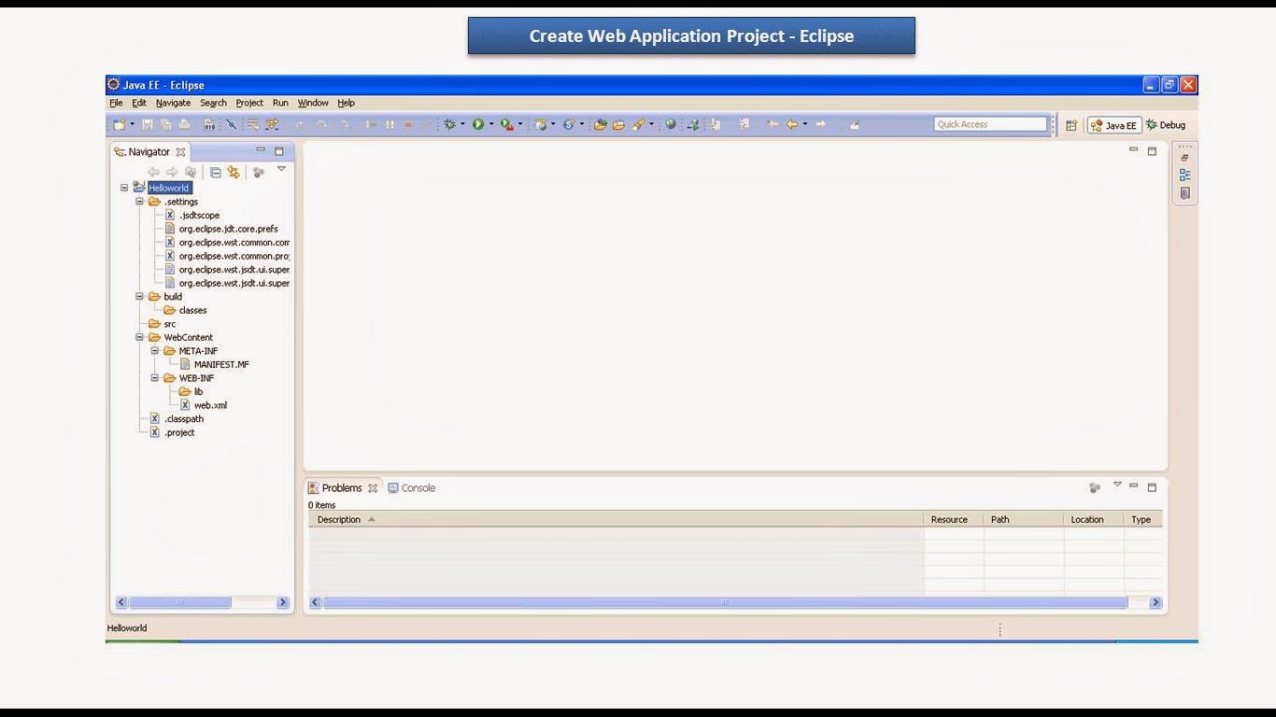
Task: Open the Debug tool on the toolbar
Action: 450,123
